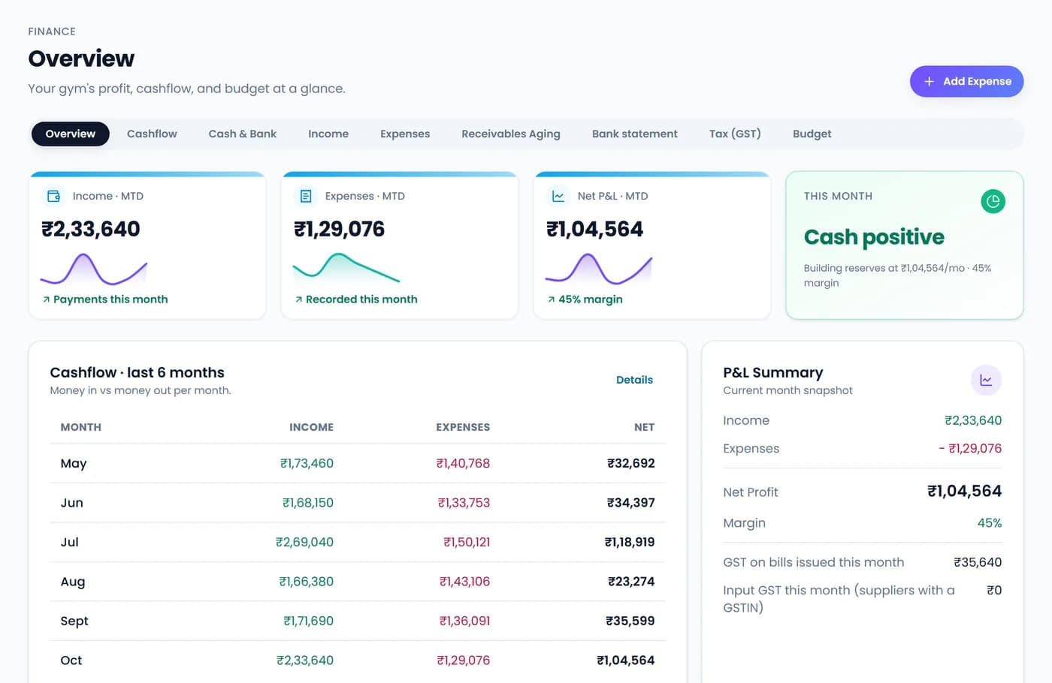The width and height of the screenshot is (1052, 683).
Task: Click Jun income value ₹1,68,150
Action: tap(308, 503)
